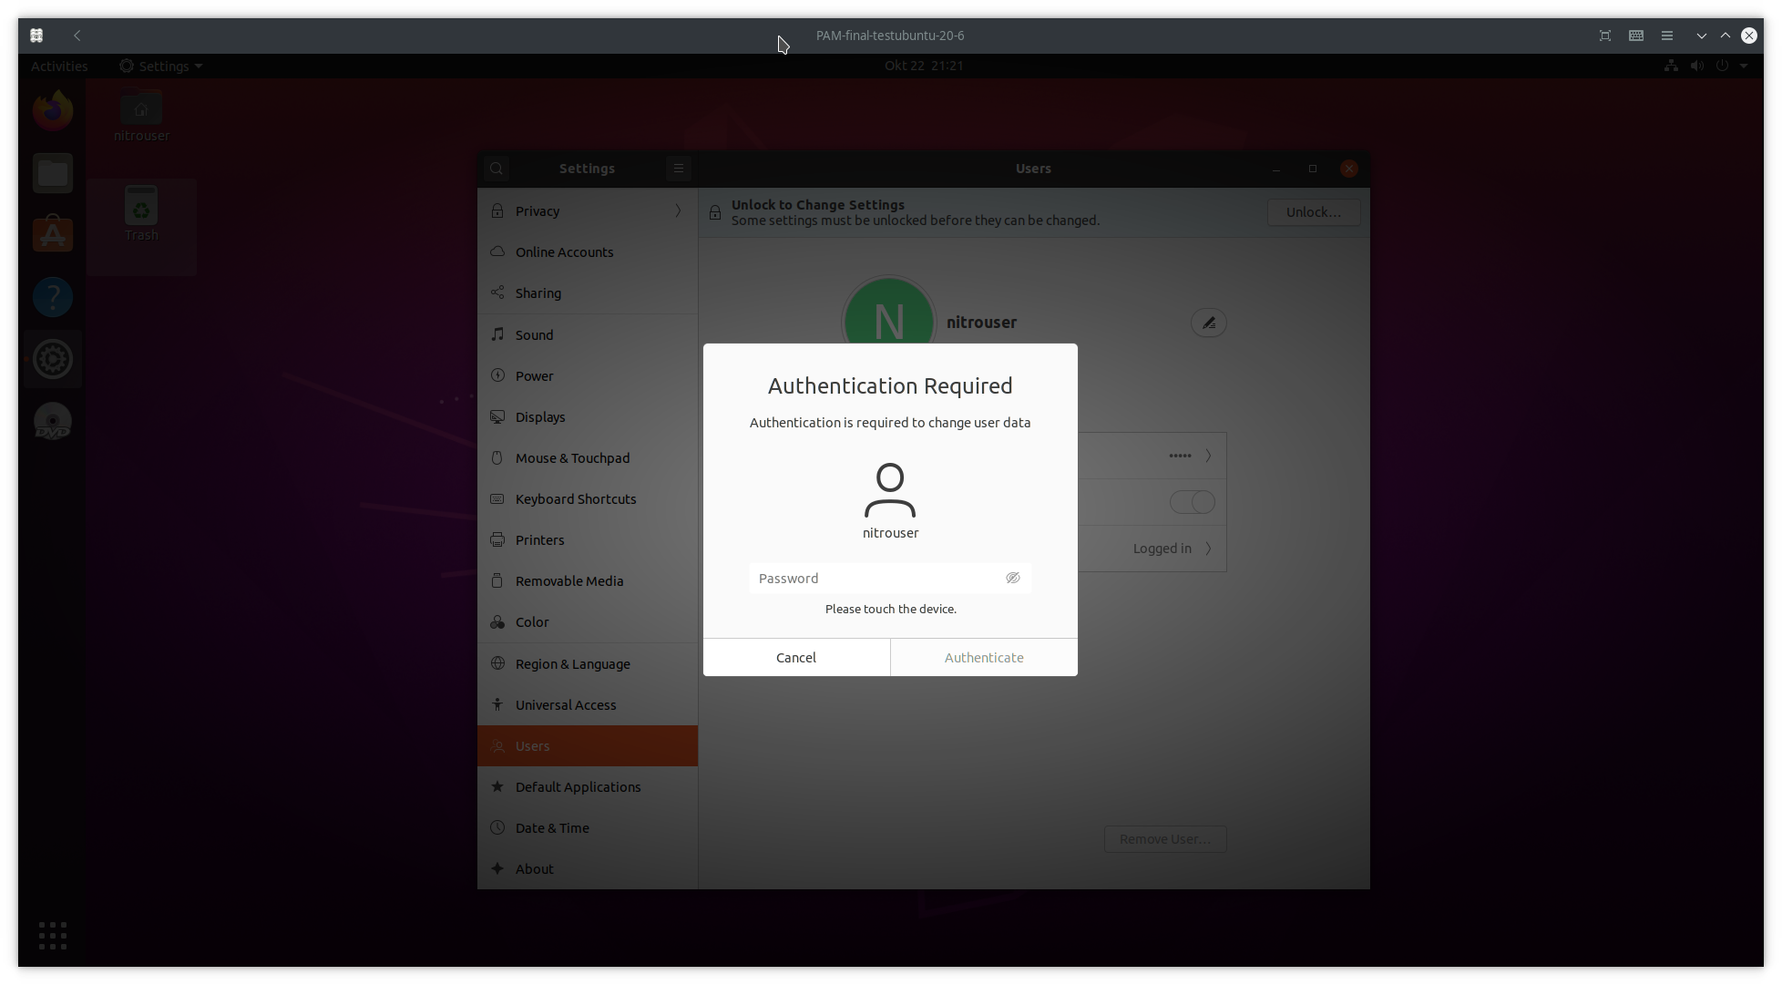
Task: Select Keyboard Shortcuts in the sidebar
Action: coord(588,499)
